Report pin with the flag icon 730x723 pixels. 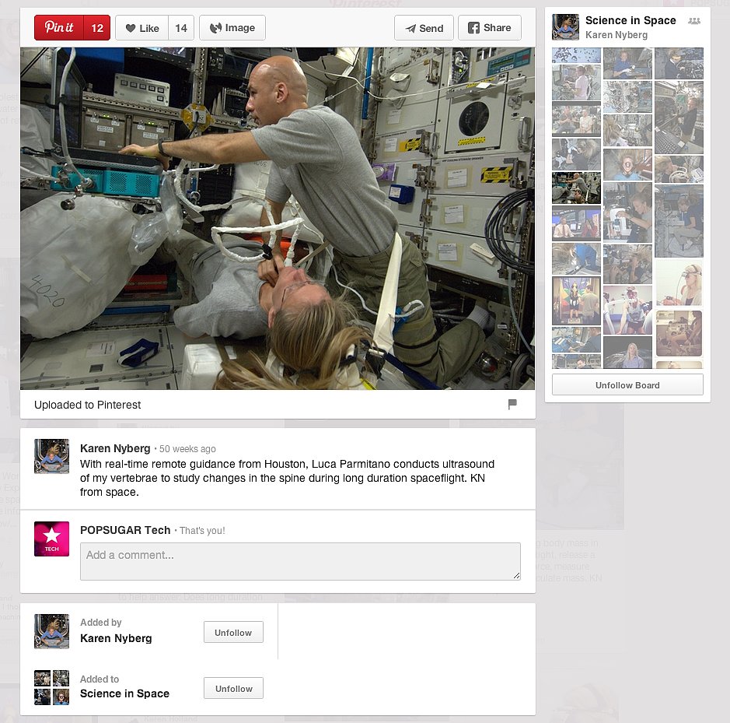512,404
